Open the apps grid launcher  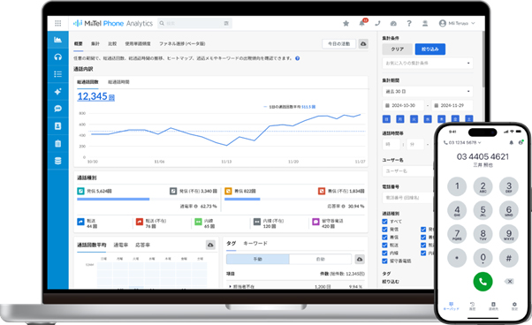click(x=58, y=23)
